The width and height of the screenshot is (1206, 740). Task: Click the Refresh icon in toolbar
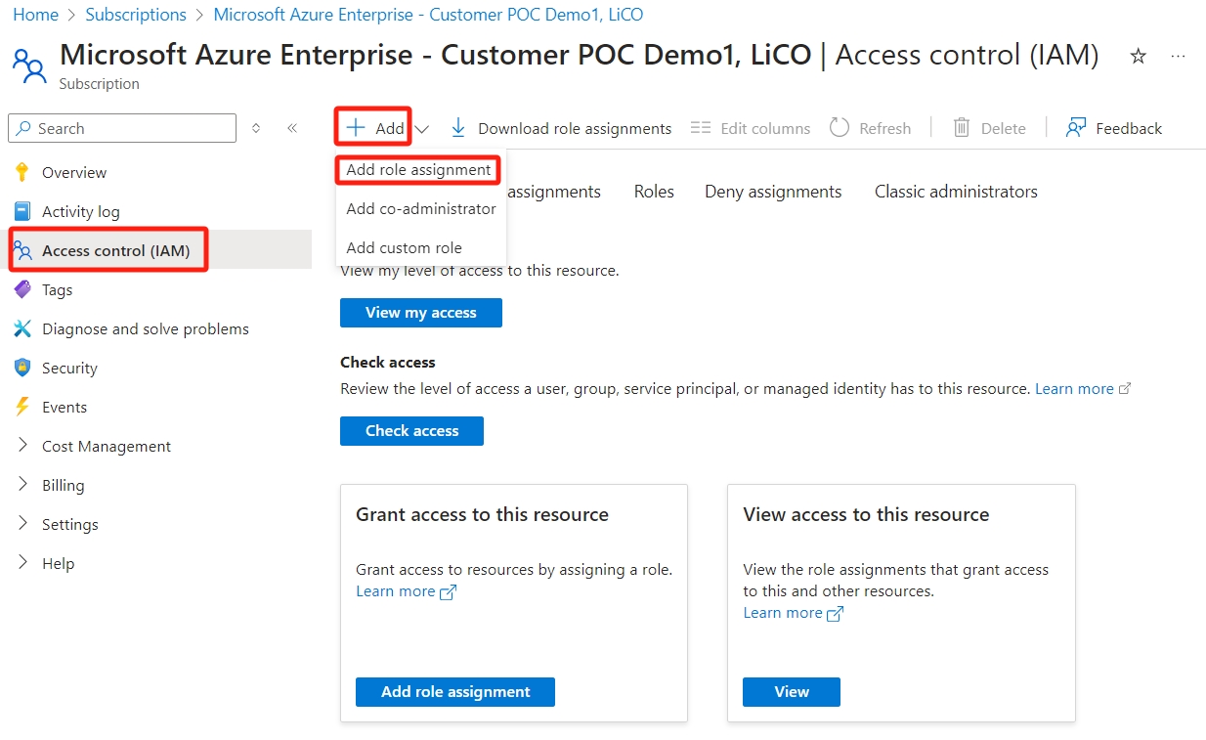click(x=840, y=128)
